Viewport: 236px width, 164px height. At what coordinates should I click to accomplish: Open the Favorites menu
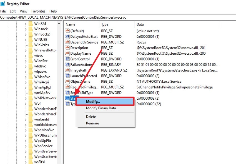click(38, 11)
